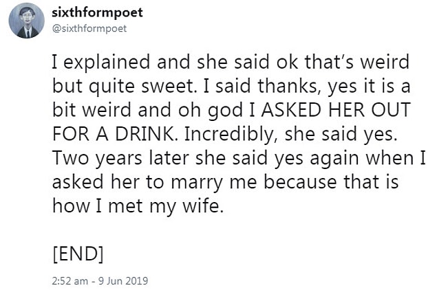The image size is (437, 290).
Task: Click the closing 'how I met my wife' line
Action: pos(138,206)
